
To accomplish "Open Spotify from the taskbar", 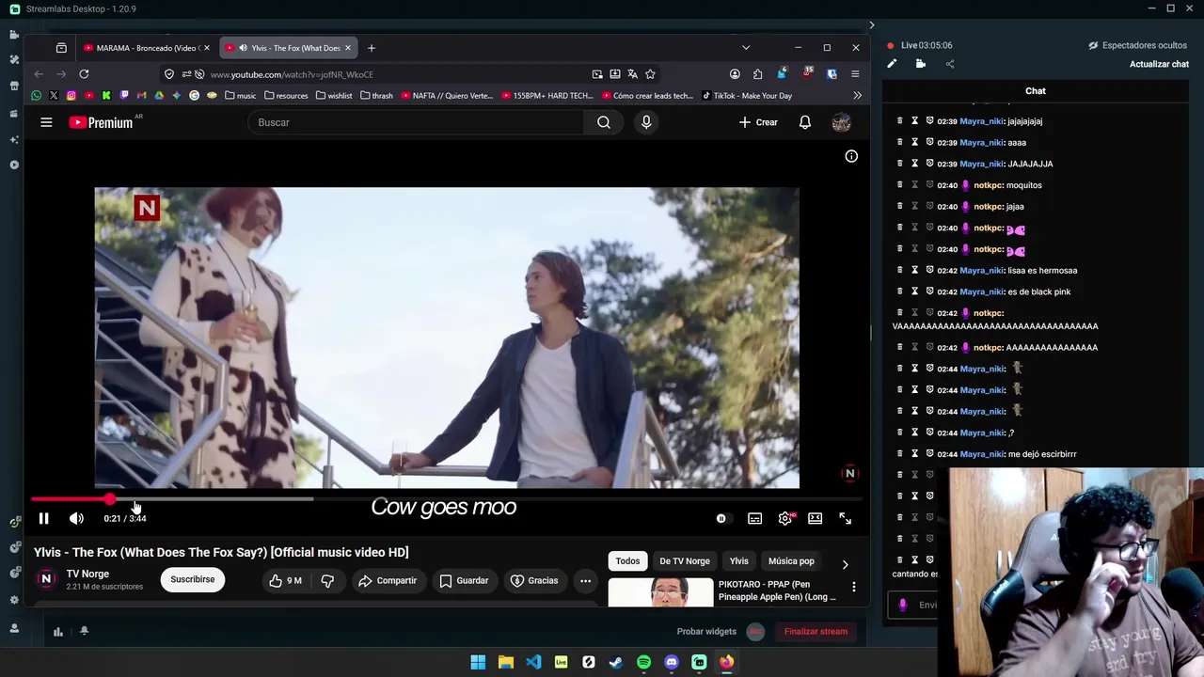I will click(x=643, y=662).
